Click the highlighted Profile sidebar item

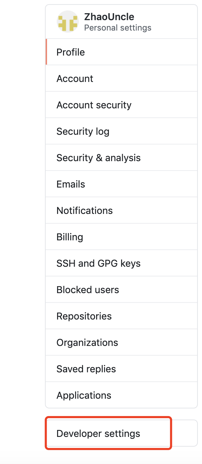[71, 52]
